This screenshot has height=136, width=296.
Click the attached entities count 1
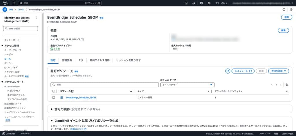pyautogui.click(x=215, y=98)
